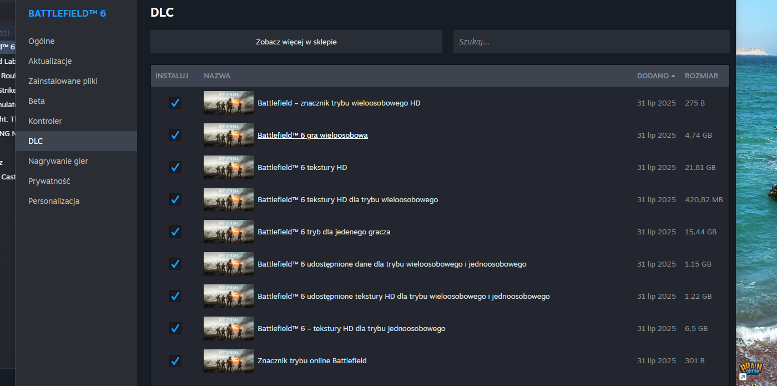Image resolution: width=777 pixels, height=386 pixels.
Task: Click the 420,82 MB size value
Action: pos(704,199)
